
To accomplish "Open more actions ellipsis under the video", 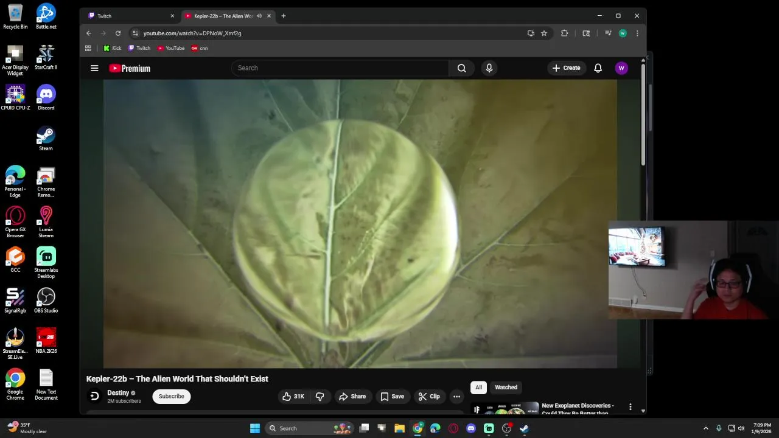I will pos(456,396).
